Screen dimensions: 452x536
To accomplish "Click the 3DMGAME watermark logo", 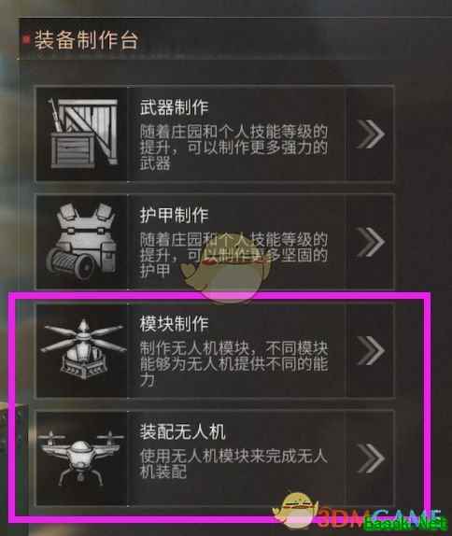I will click(x=360, y=515).
